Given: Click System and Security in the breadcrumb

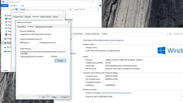Looking at the screenshot, I should [92, 34].
